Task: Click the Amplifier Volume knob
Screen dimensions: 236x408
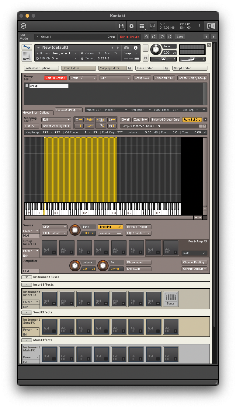Action: 75,266
